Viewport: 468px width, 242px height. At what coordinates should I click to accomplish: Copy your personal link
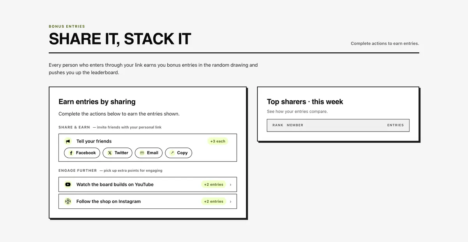(179, 153)
